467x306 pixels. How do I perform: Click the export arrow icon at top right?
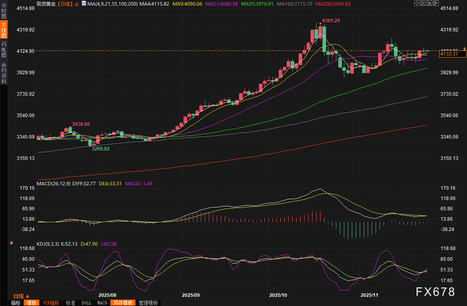[436, 3]
